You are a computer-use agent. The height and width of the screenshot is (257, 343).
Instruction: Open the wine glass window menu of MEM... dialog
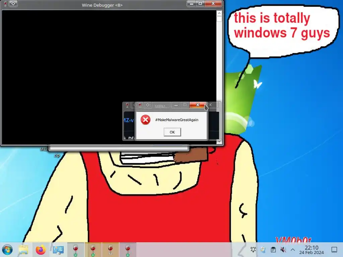click(x=140, y=105)
